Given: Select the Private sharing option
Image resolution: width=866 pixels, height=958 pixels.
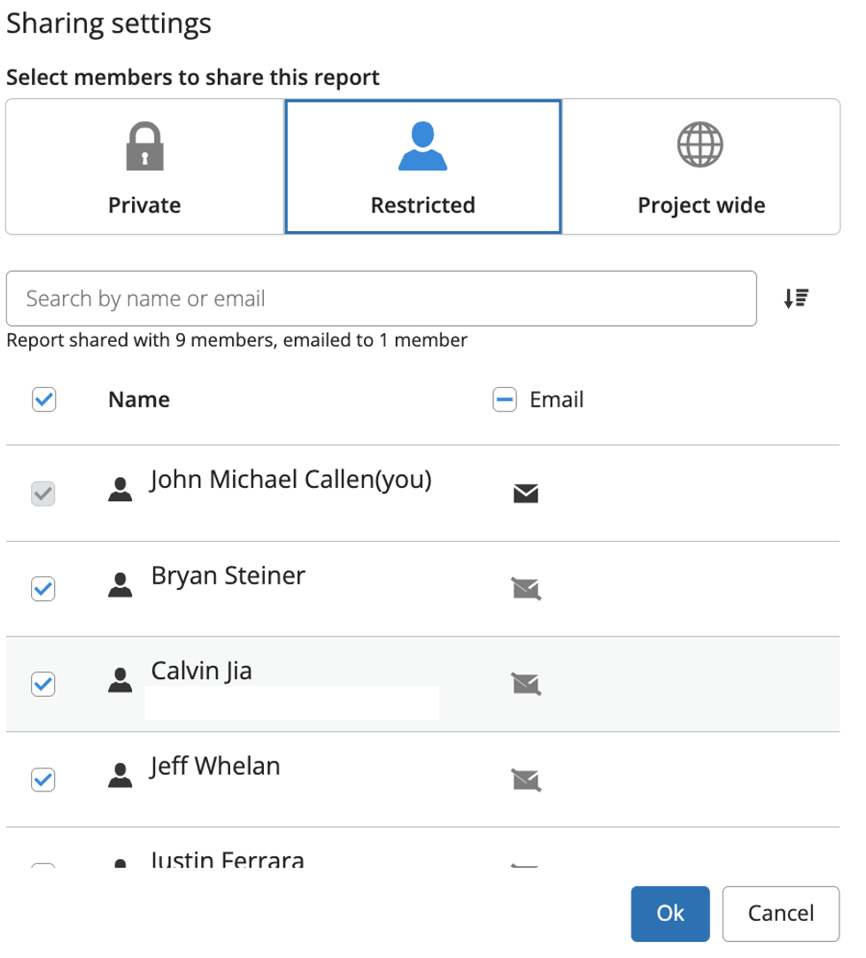Looking at the screenshot, I should pyautogui.click(x=144, y=166).
